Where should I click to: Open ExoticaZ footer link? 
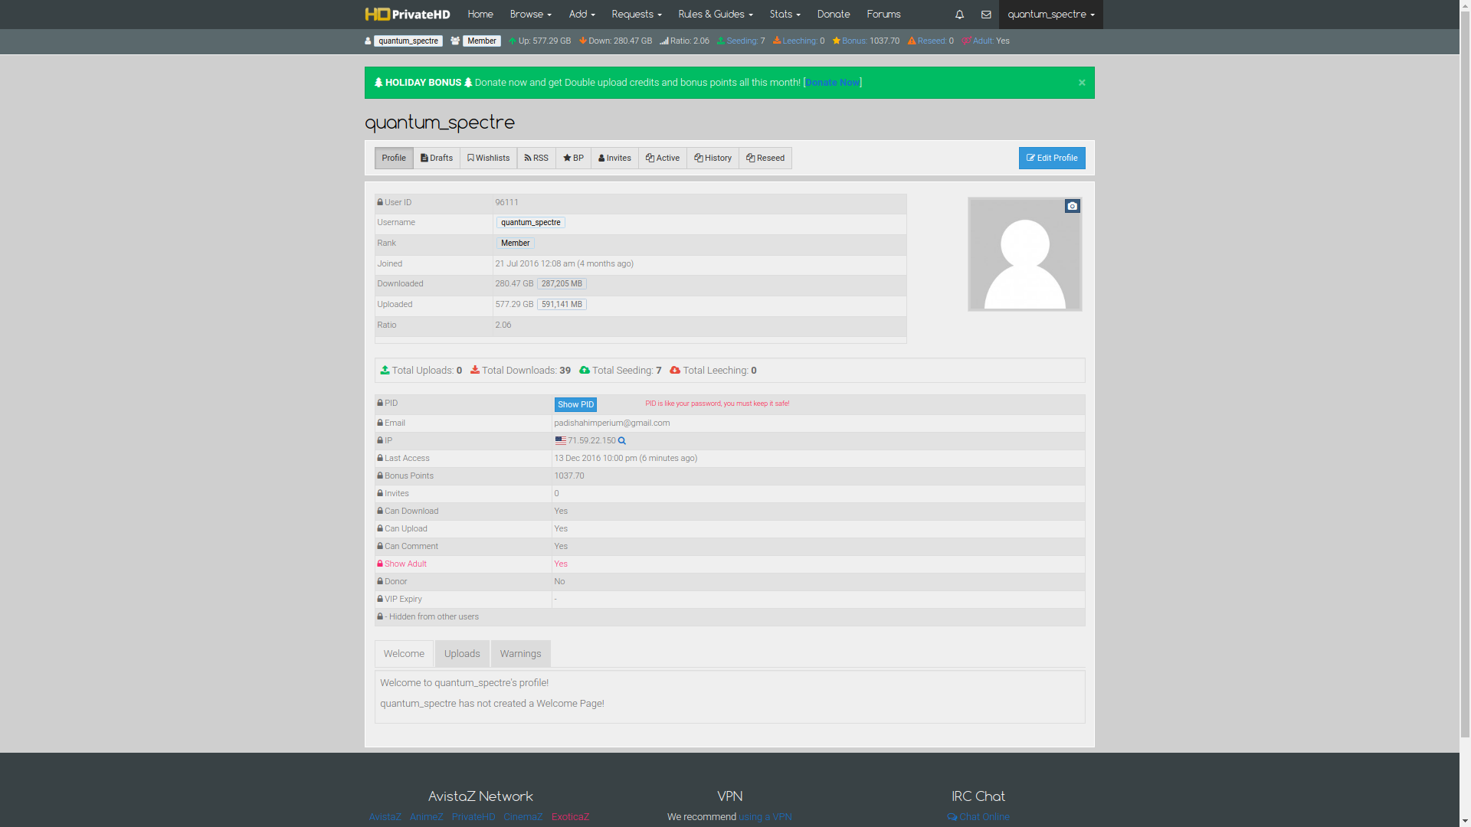570,817
